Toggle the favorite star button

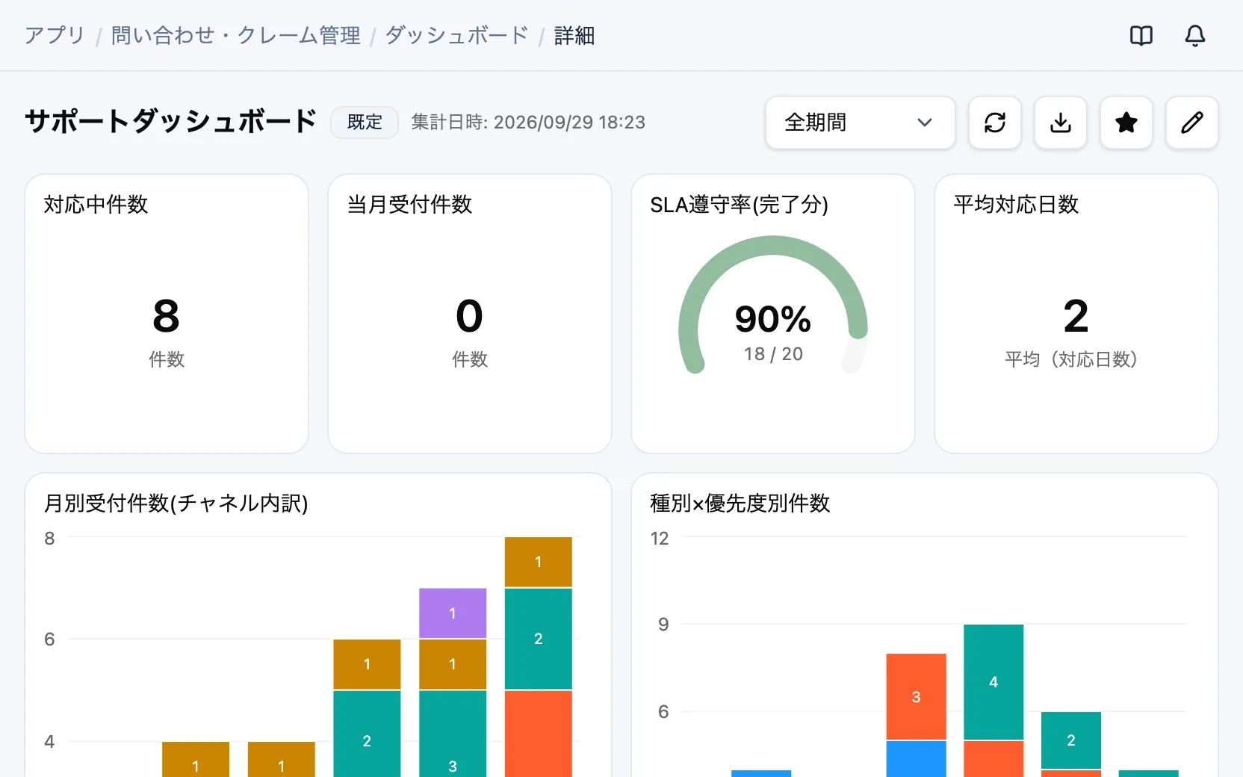[x=1126, y=123]
